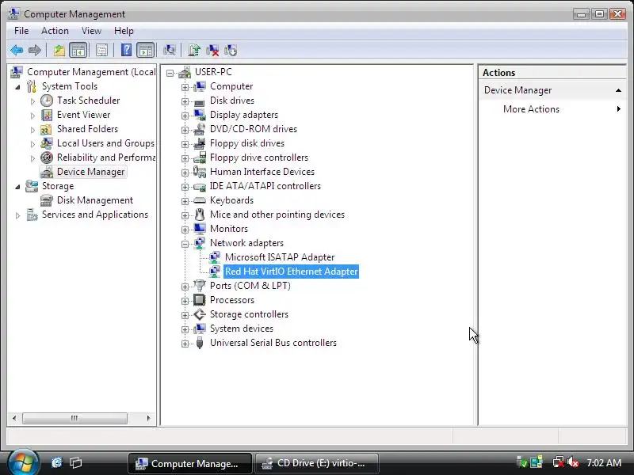Click the network disconnected tray icon
This screenshot has height=475, width=634.
(x=559, y=462)
